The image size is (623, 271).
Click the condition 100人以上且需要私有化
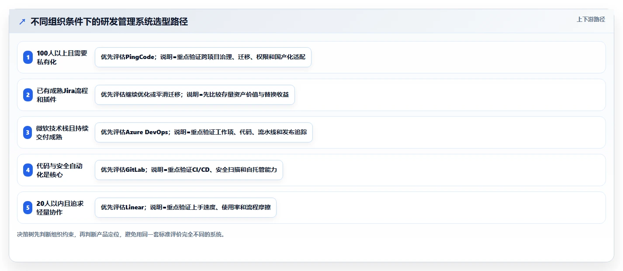coord(62,57)
